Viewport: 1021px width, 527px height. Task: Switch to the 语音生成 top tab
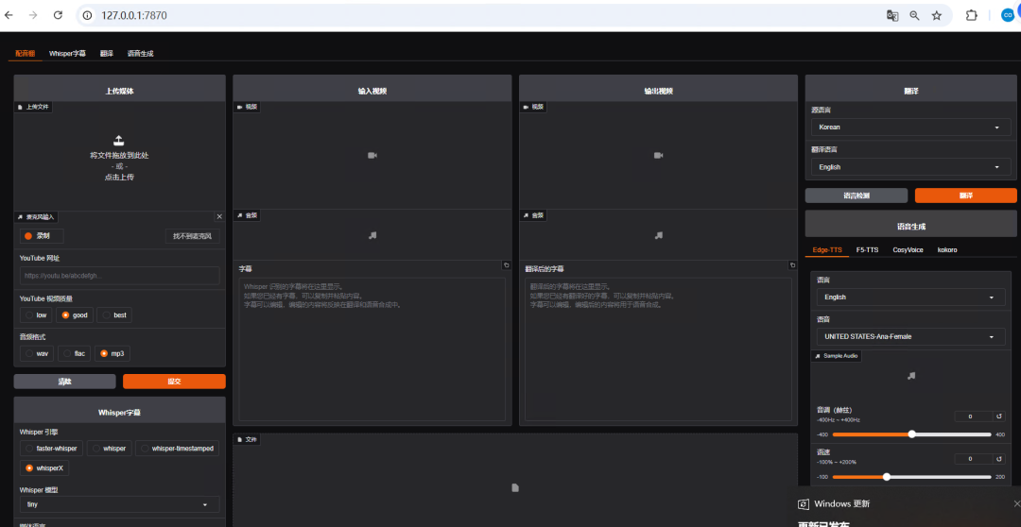(x=140, y=53)
